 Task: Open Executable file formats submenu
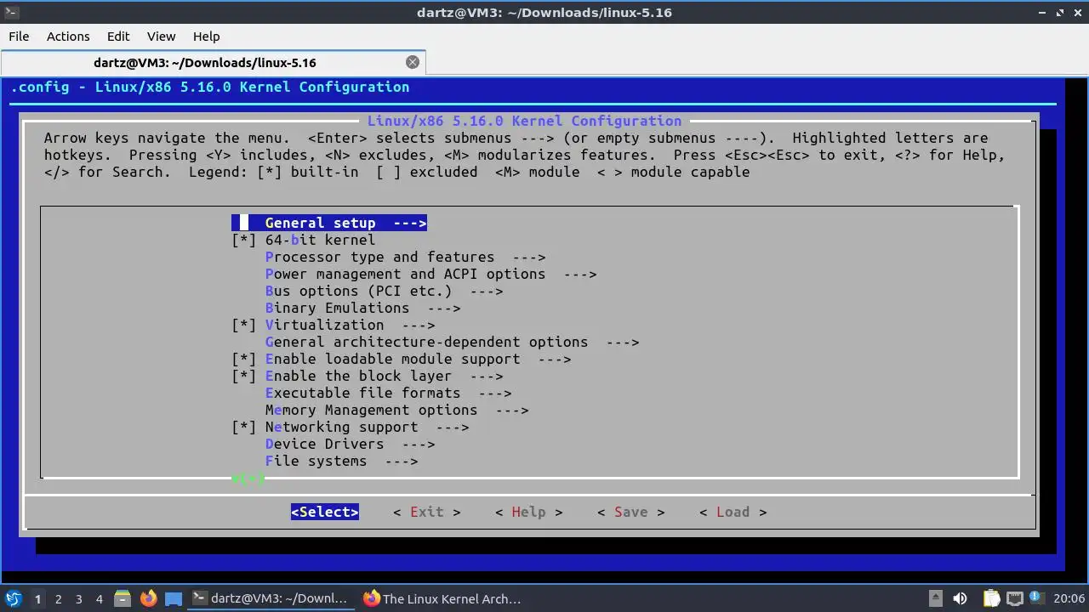[388, 393]
